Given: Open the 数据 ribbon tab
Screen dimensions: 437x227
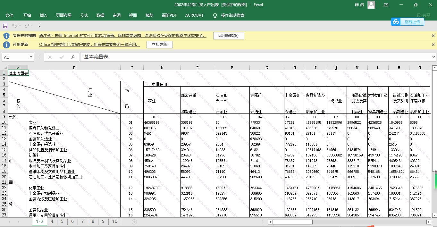Looking at the screenshot, I should [100, 15].
